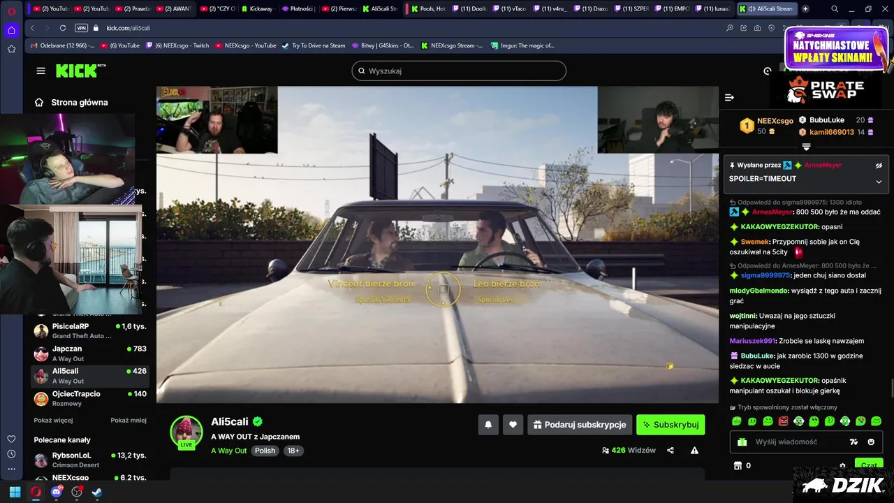Viewport: 894px width, 503px height.
Task: Focus the Wyszukaj search box
Action: [x=459, y=71]
